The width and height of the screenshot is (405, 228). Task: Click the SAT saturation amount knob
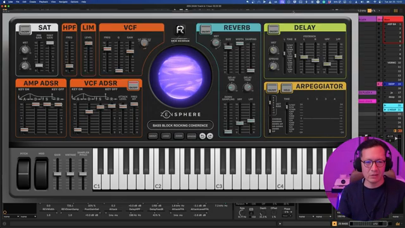[x=25, y=66]
